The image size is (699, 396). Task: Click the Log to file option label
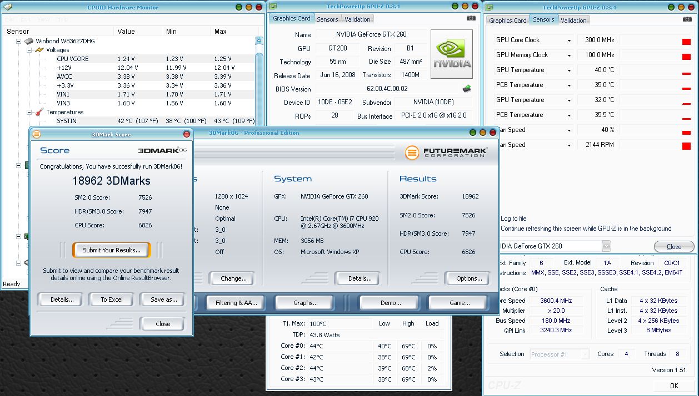tap(513, 219)
